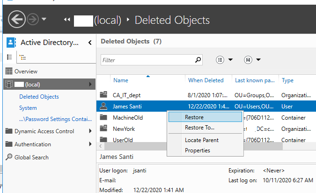Select Locate Parent in context menu
The height and width of the screenshot is (193, 316).
201,140
